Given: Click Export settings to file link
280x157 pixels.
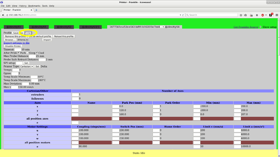Looking at the screenshot, I should 16,43.
